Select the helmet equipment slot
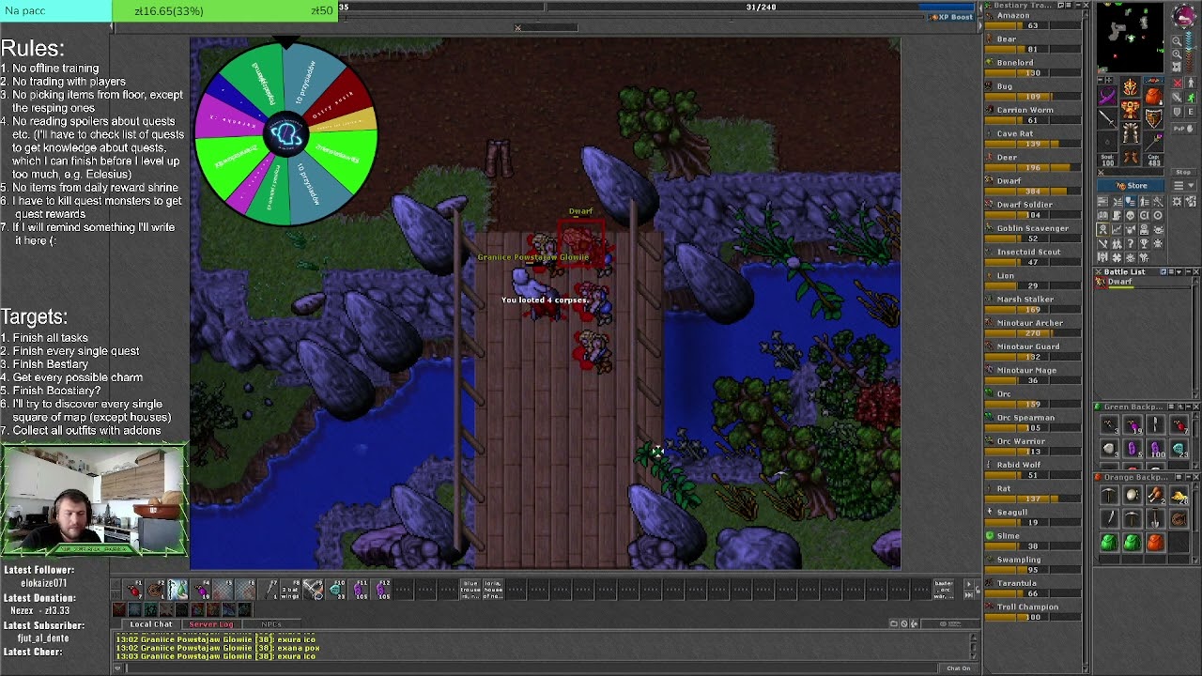The height and width of the screenshot is (676, 1202). [x=1131, y=87]
